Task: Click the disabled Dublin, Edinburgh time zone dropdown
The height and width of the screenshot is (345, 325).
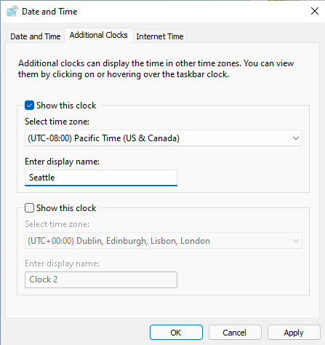Action: [x=164, y=241]
